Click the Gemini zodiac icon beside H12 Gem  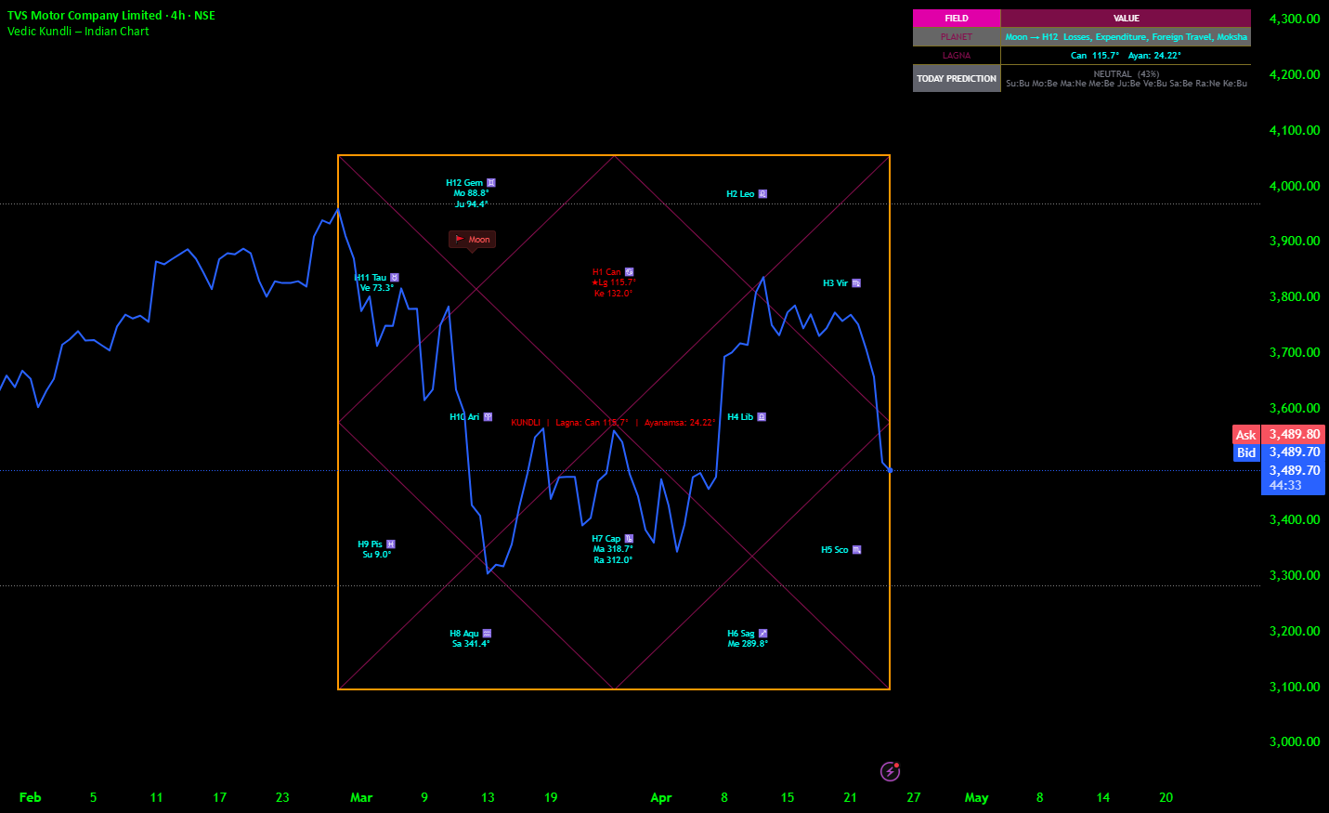coord(491,183)
